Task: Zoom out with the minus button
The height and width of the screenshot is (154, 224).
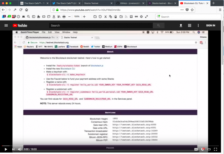Action: pyautogui.click(x=69, y=17)
